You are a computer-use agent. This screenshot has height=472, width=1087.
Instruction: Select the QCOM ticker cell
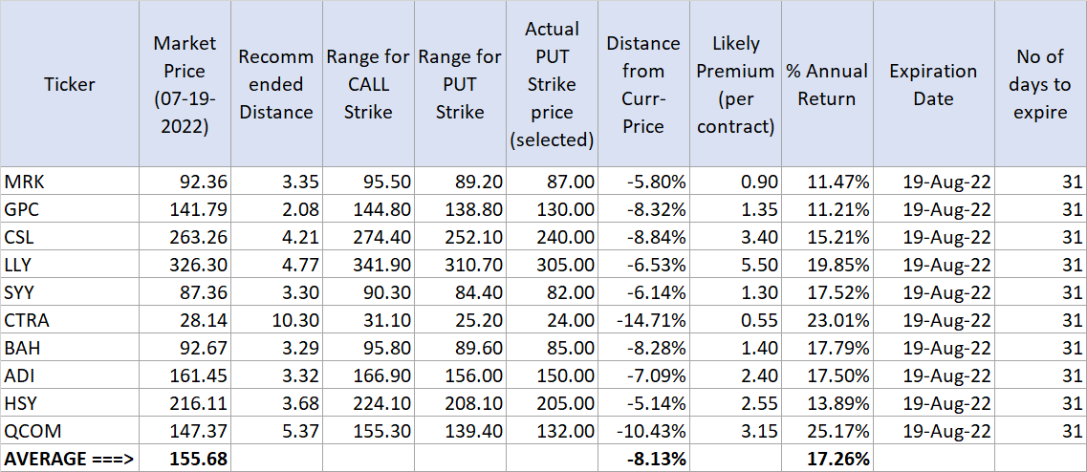click(70, 432)
